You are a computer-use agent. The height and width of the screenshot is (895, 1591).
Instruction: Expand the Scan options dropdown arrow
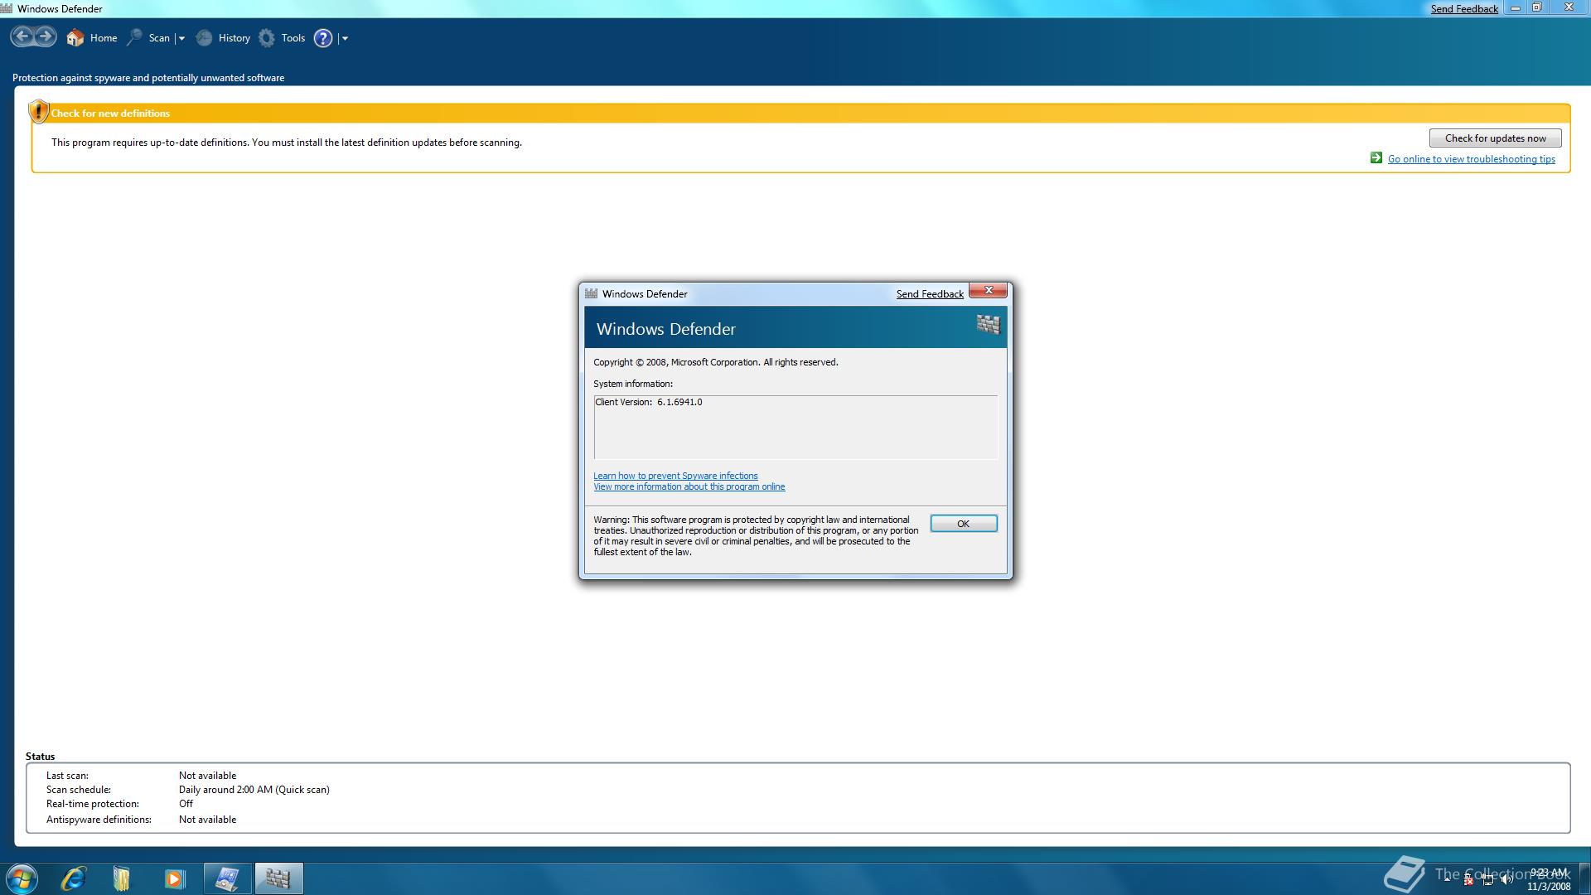[x=181, y=38]
